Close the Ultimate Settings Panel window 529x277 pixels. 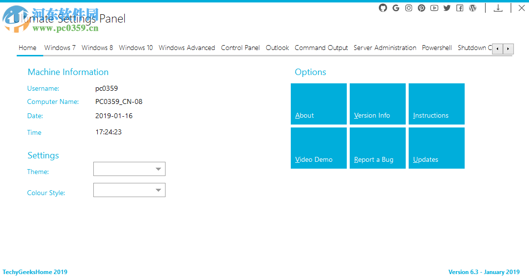click(522, 8)
